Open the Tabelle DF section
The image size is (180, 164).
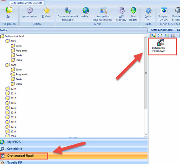coord(74,162)
